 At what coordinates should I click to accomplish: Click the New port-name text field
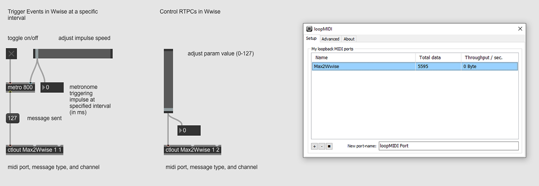click(x=448, y=146)
